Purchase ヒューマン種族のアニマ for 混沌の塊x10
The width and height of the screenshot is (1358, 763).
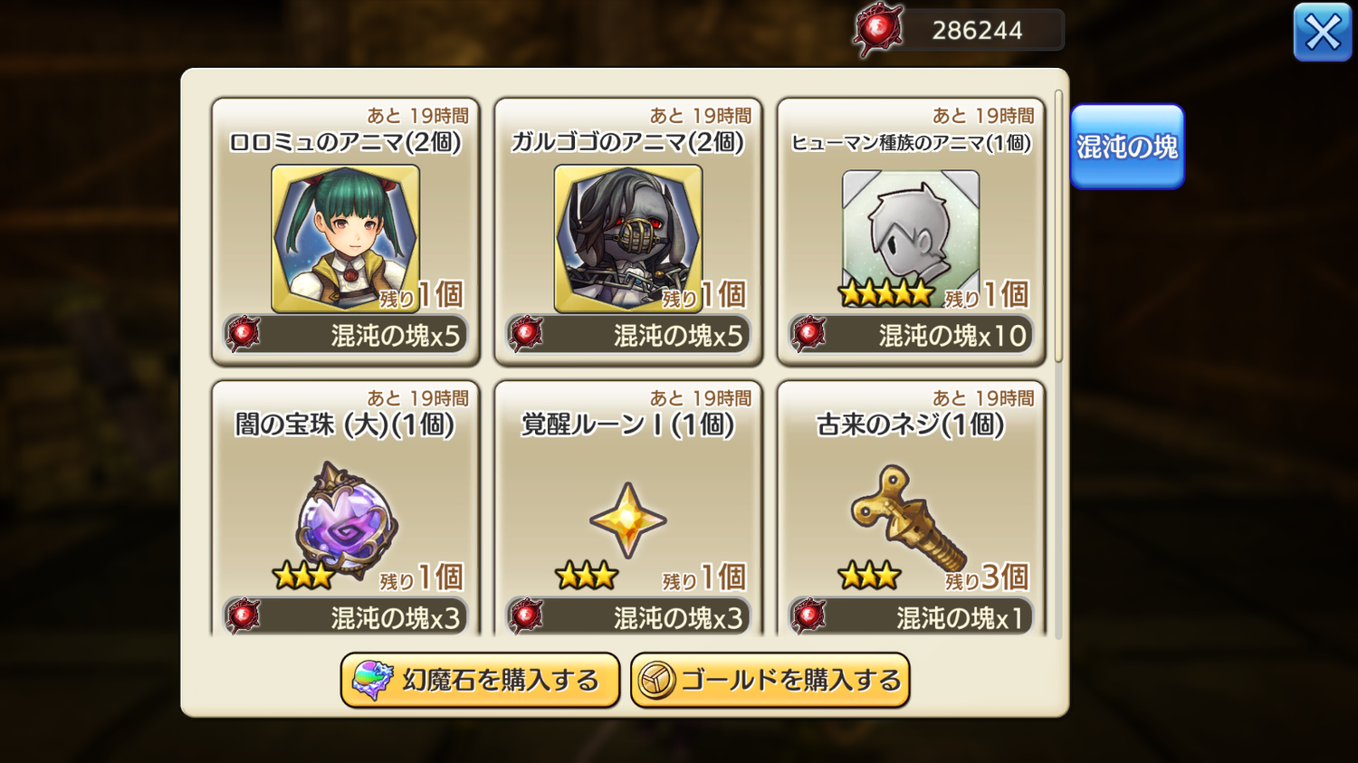point(911,335)
